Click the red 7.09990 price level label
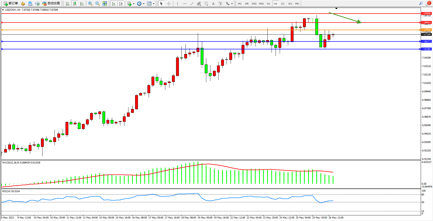This screenshot has height=221, width=433. (426, 13)
